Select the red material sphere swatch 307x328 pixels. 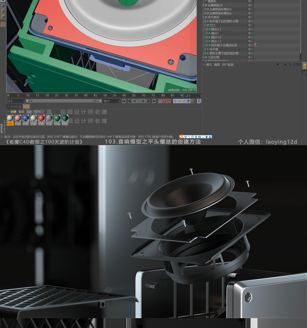41,118
